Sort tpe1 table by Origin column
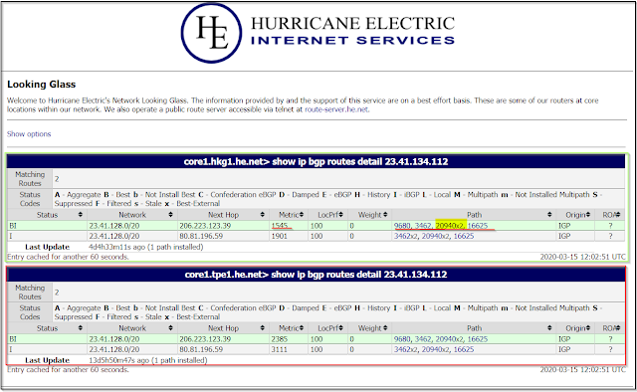637x392 pixels. [576, 327]
